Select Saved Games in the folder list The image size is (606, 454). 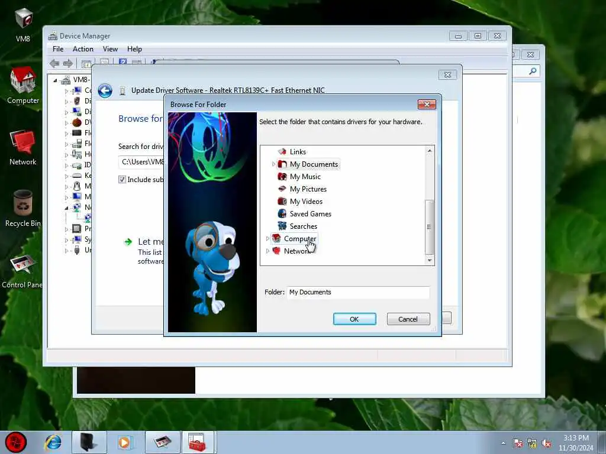(310, 213)
